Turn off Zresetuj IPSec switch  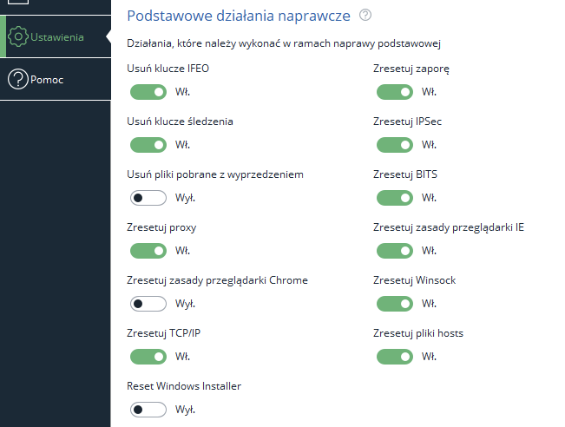[x=394, y=144]
